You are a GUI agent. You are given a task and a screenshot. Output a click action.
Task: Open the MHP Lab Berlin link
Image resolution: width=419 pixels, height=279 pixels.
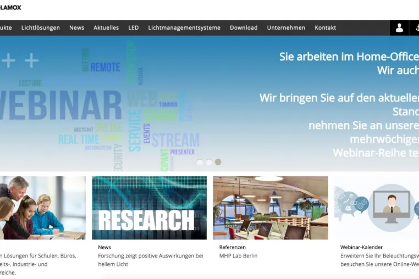238,256
